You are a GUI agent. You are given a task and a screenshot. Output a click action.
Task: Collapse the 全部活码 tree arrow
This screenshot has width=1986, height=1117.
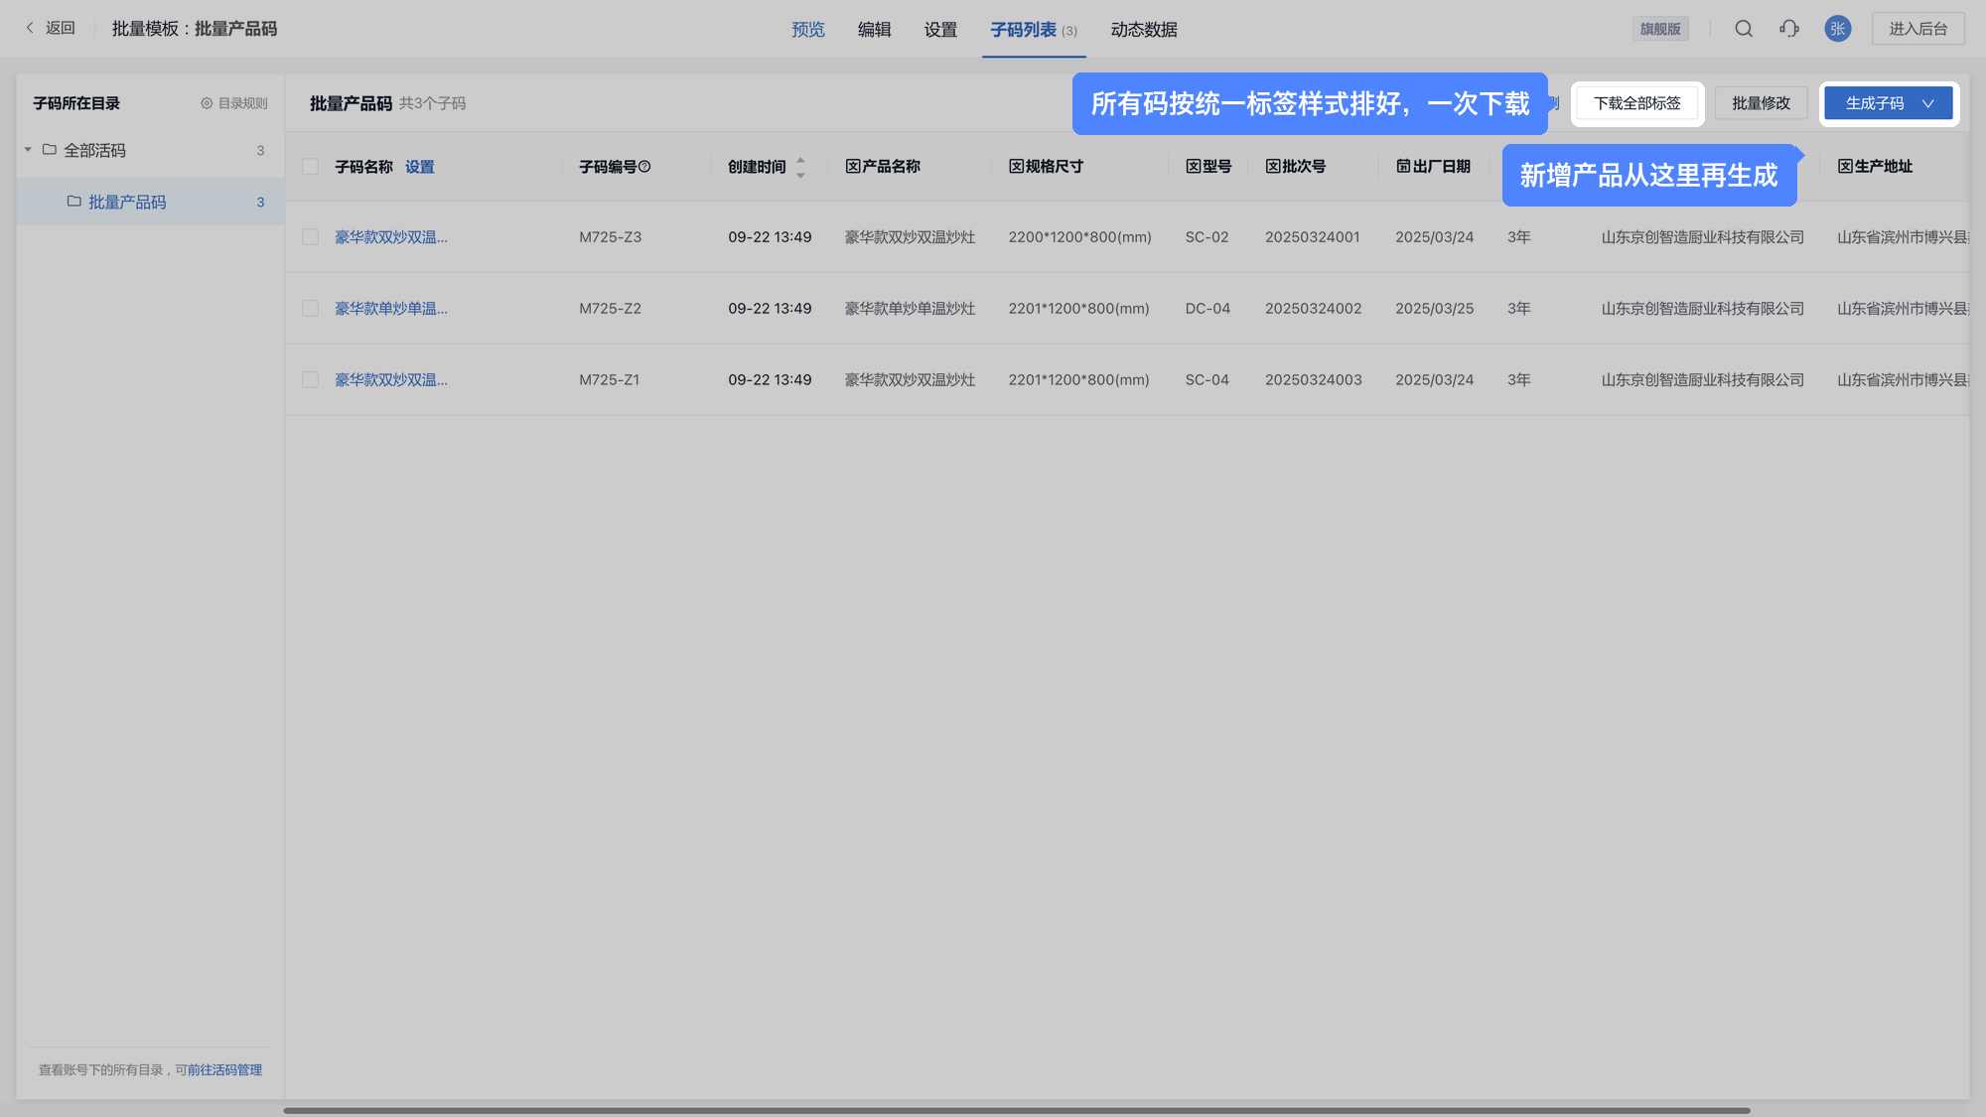coord(28,150)
